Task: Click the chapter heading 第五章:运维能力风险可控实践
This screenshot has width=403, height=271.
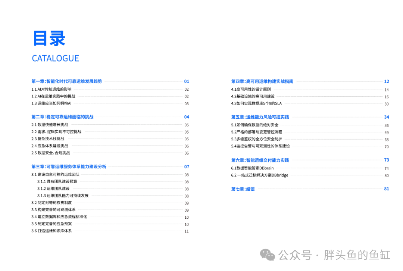Action: click(260, 117)
